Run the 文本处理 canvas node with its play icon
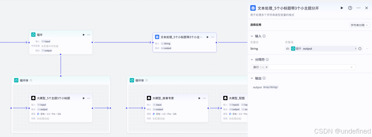Viewport: 372px width, 137px height. point(207,37)
